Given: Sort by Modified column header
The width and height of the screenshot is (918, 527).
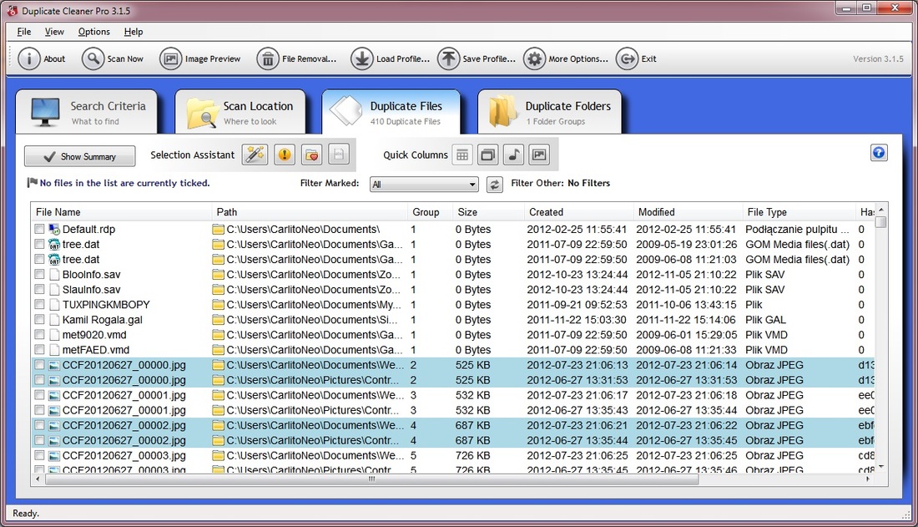Looking at the screenshot, I should (688, 212).
